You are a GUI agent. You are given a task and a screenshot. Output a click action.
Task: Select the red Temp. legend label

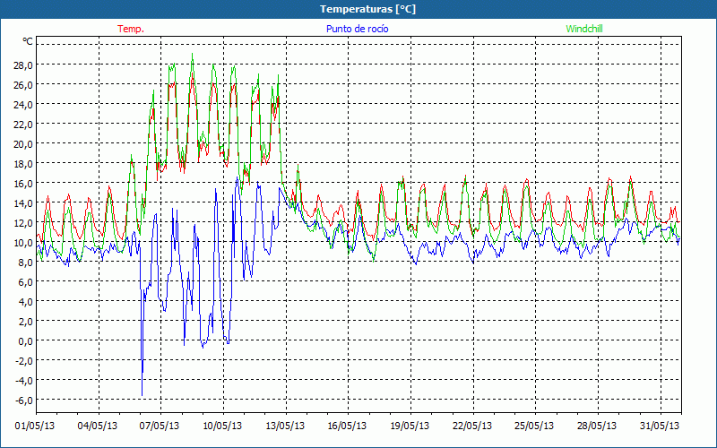tap(131, 29)
